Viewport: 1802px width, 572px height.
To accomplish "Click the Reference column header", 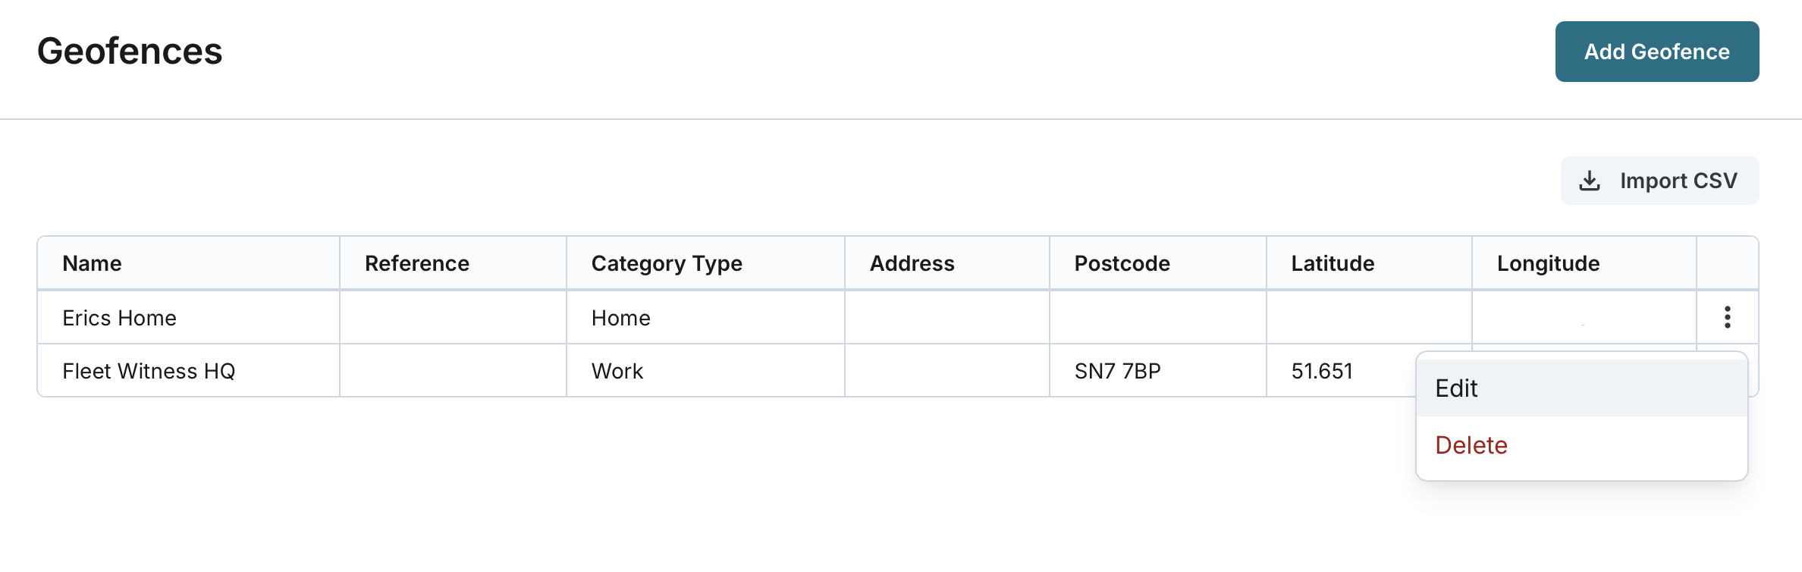I will click(x=416, y=263).
